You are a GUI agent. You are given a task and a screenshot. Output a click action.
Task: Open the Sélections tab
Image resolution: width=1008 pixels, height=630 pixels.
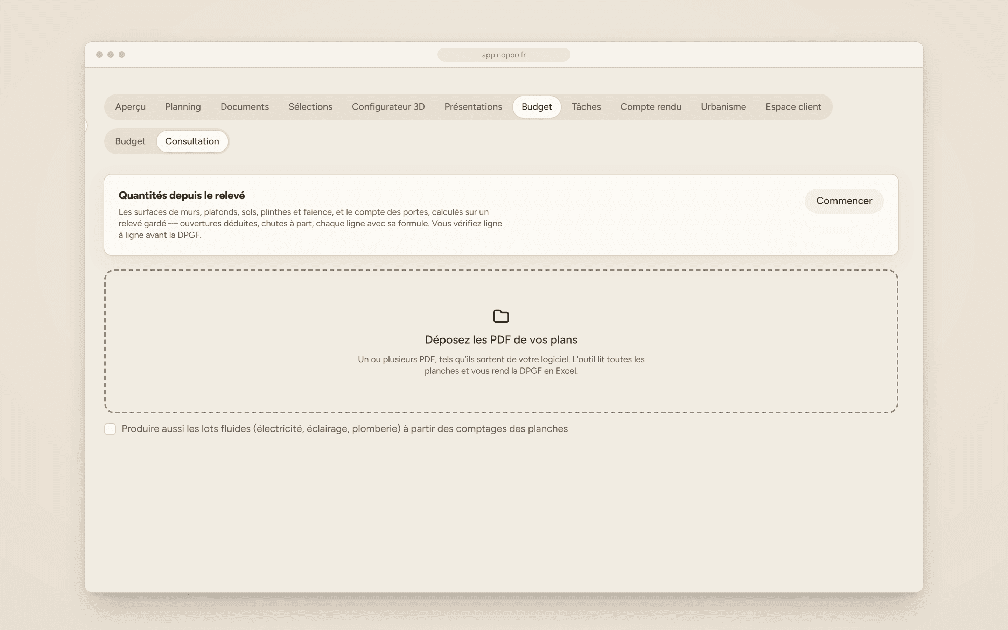[x=310, y=107]
